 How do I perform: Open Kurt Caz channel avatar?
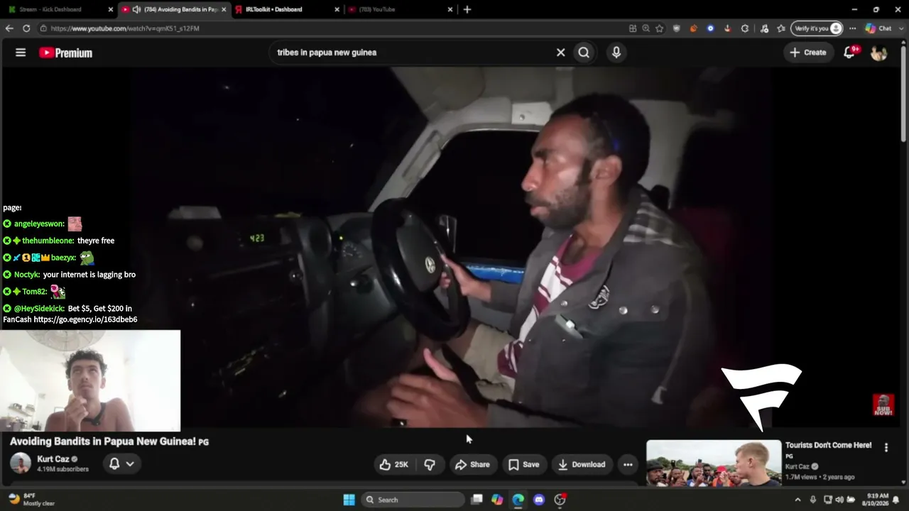[x=21, y=463]
